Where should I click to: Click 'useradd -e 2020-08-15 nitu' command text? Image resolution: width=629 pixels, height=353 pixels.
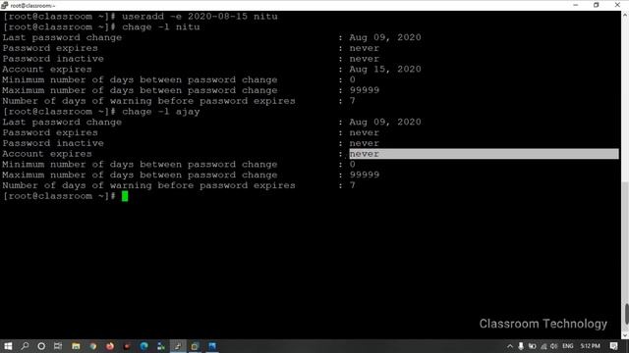coord(200,17)
